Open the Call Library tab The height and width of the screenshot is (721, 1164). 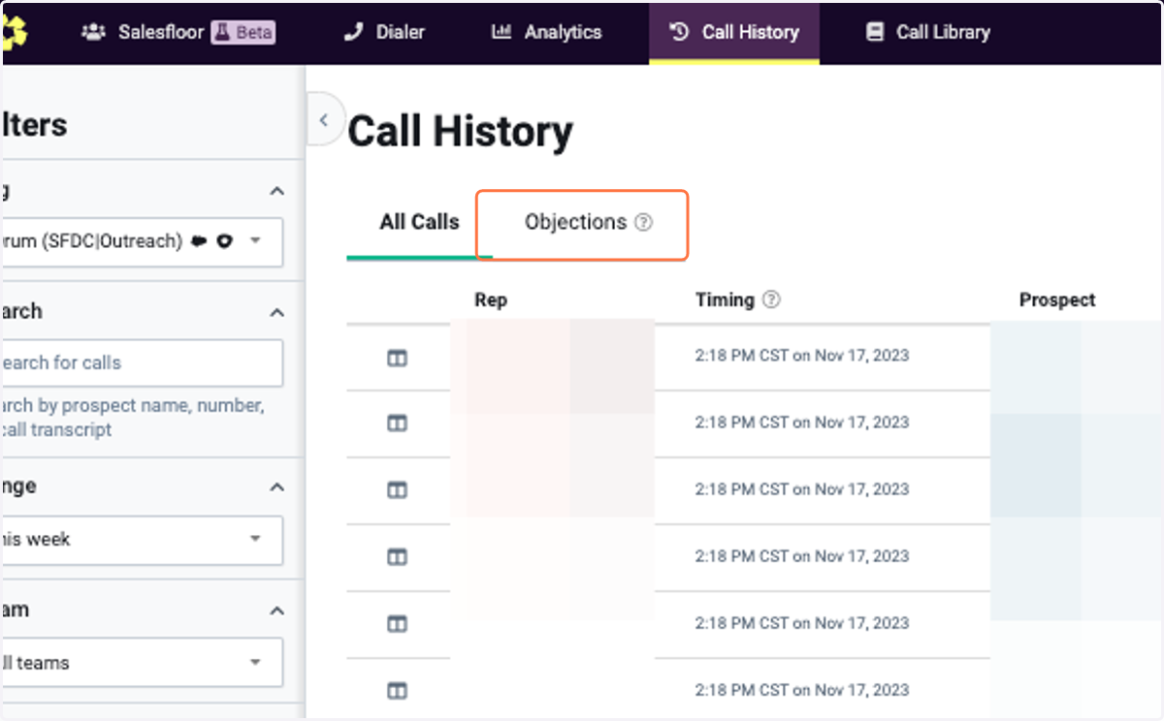point(928,32)
